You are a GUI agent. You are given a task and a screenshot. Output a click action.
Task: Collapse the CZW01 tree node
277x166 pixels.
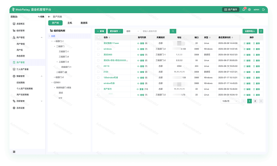pos(52,82)
